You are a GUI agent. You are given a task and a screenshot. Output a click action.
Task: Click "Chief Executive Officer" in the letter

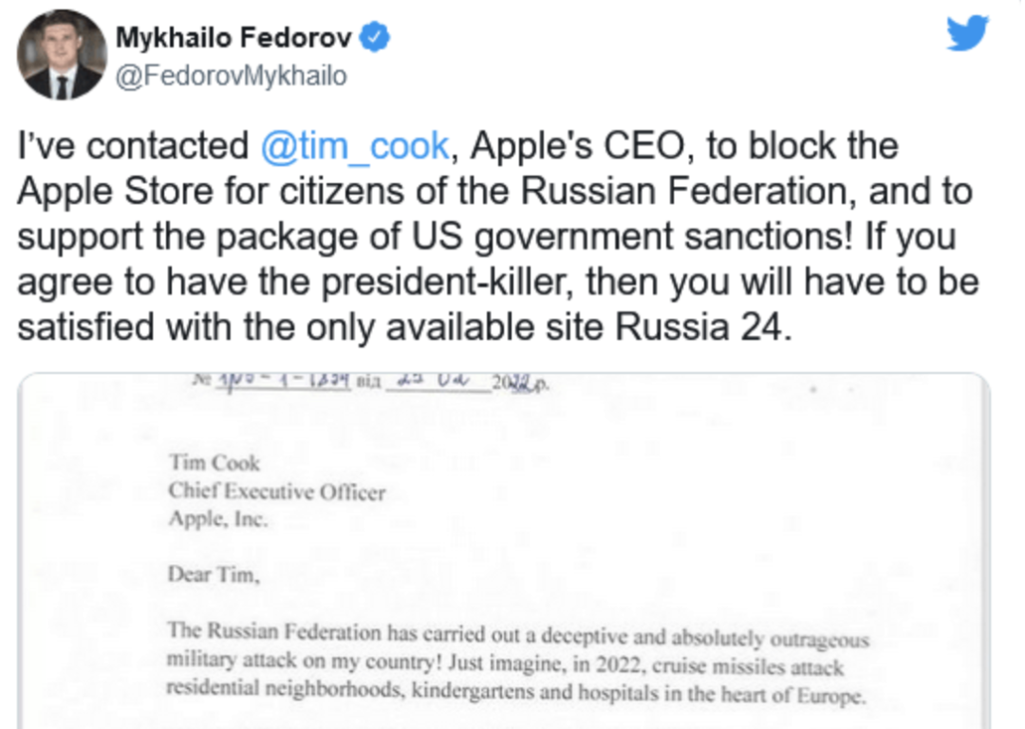coord(277,491)
